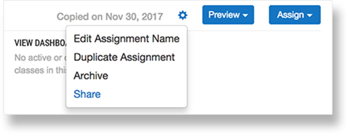Select Archive in the gear menu
The width and height of the screenshot is (347, 134).
click(91, 76)
